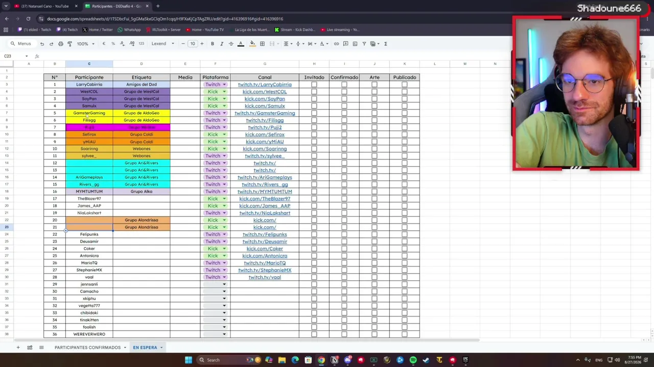Toggle strikethrough formatting
Viewport: 654px width, 367px height.
(231, 44)
